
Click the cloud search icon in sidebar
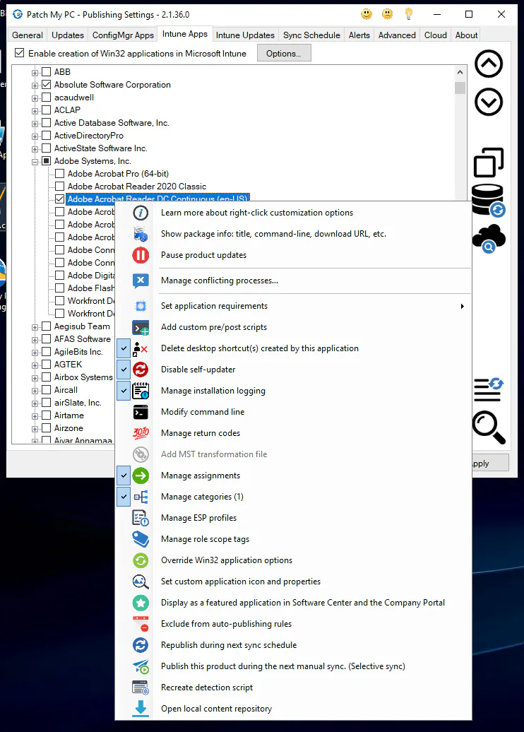pyautogui.click(x=489, y=239)
